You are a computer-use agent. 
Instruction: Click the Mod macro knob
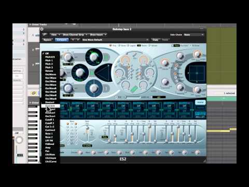132,152
